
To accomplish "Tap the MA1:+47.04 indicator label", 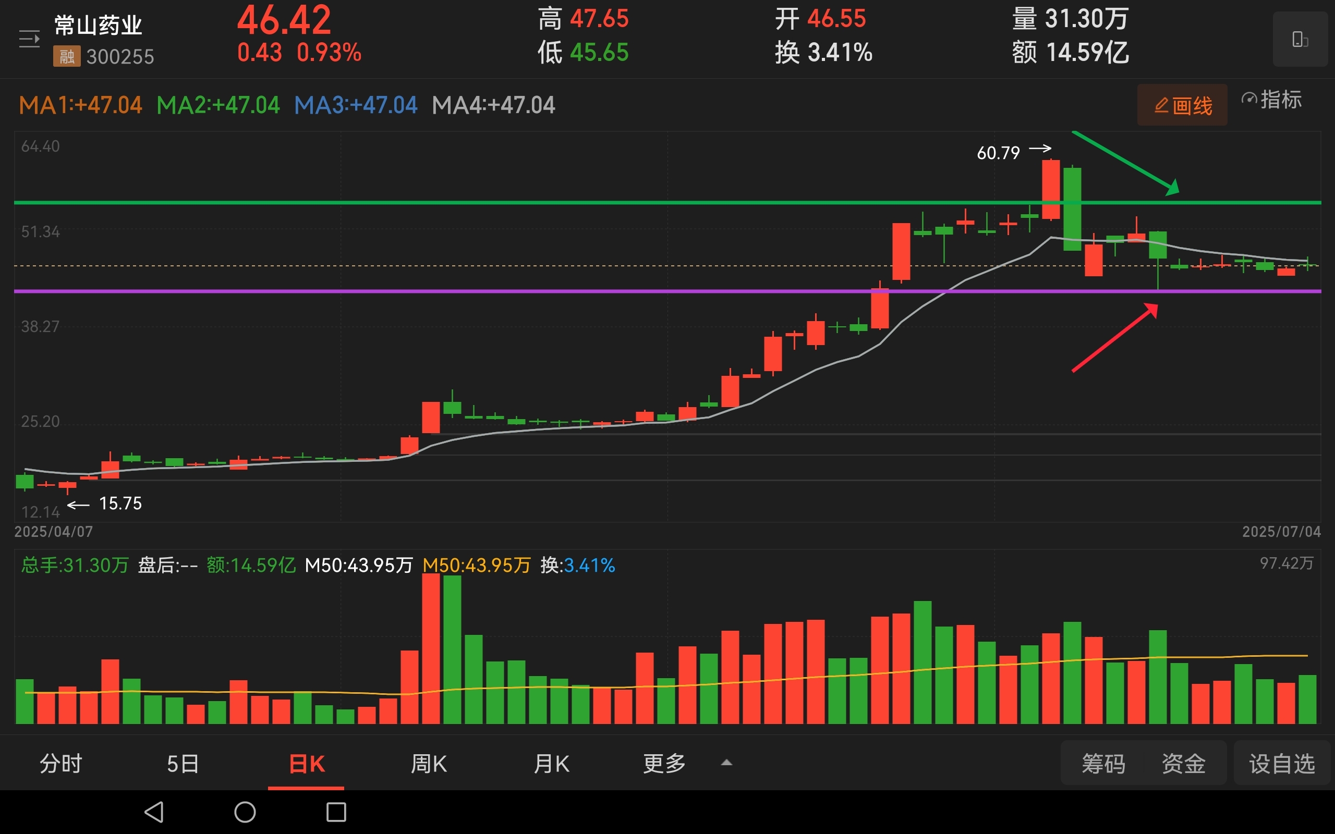I will coord(80,105).
